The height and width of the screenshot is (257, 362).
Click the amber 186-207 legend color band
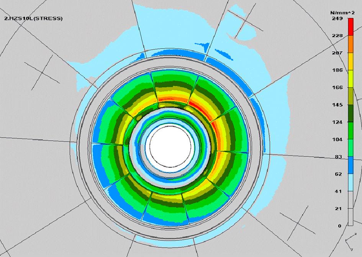351,61
